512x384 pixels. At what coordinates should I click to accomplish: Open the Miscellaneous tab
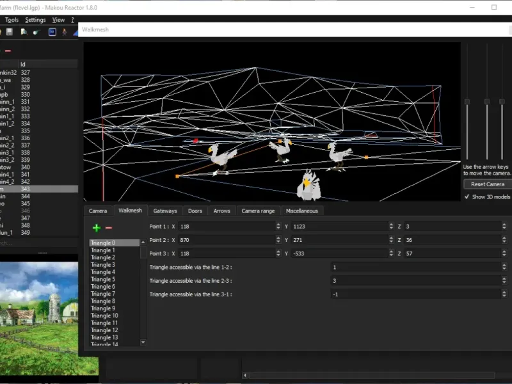point(301,211)
